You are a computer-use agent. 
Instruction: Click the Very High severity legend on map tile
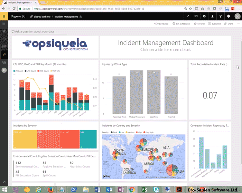(148, 132)
